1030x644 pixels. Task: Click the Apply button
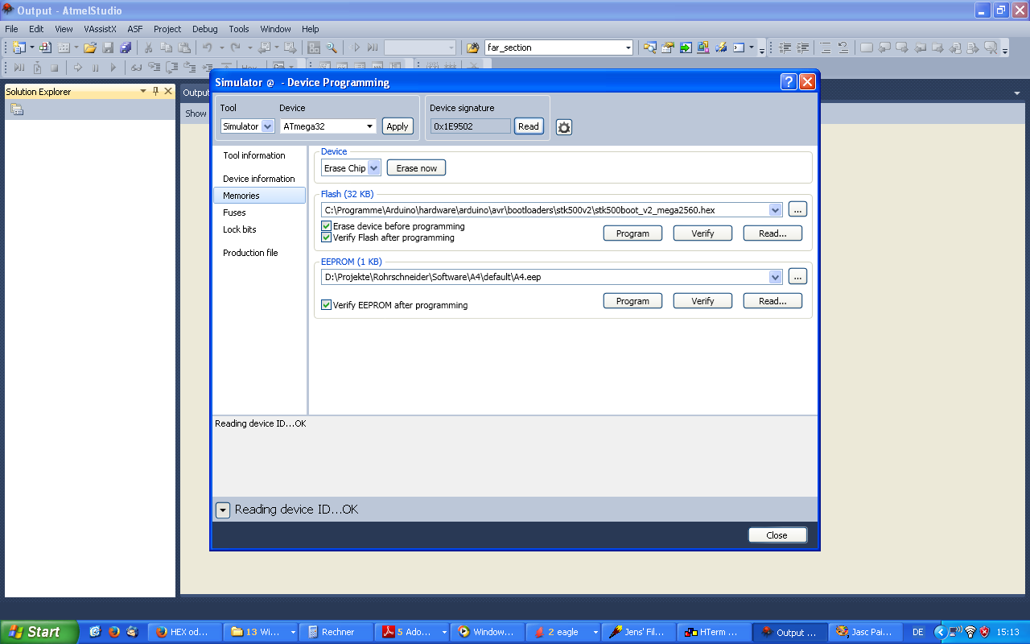pyautogui.click(x=398, y=126)
